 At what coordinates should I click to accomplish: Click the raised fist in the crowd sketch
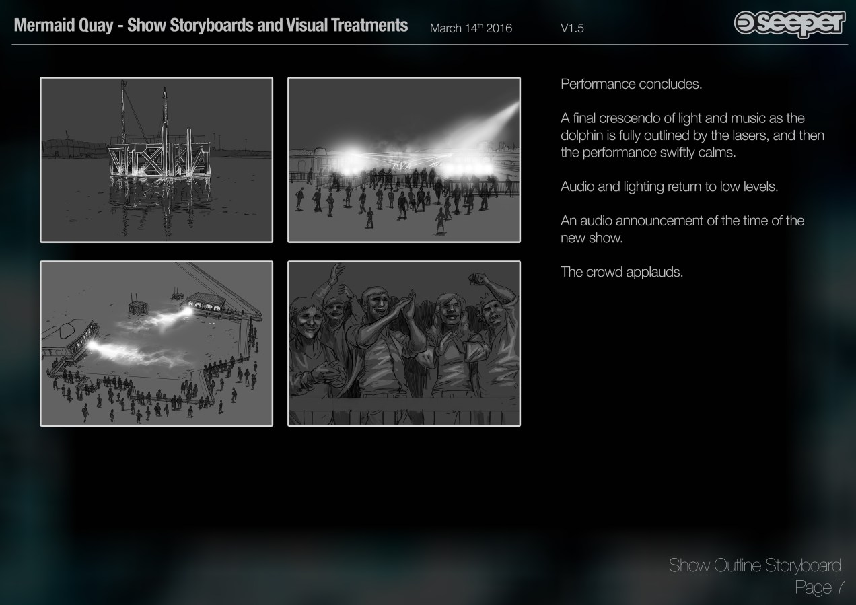click(x=479, y=279)
